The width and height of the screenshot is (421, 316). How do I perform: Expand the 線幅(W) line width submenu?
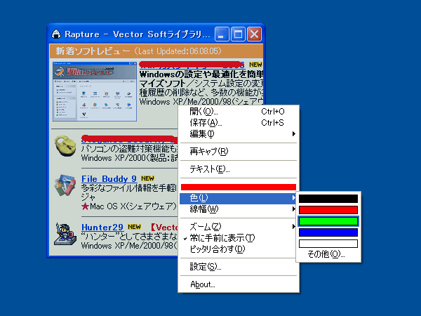pyautogui.click(x=239, y=209)
